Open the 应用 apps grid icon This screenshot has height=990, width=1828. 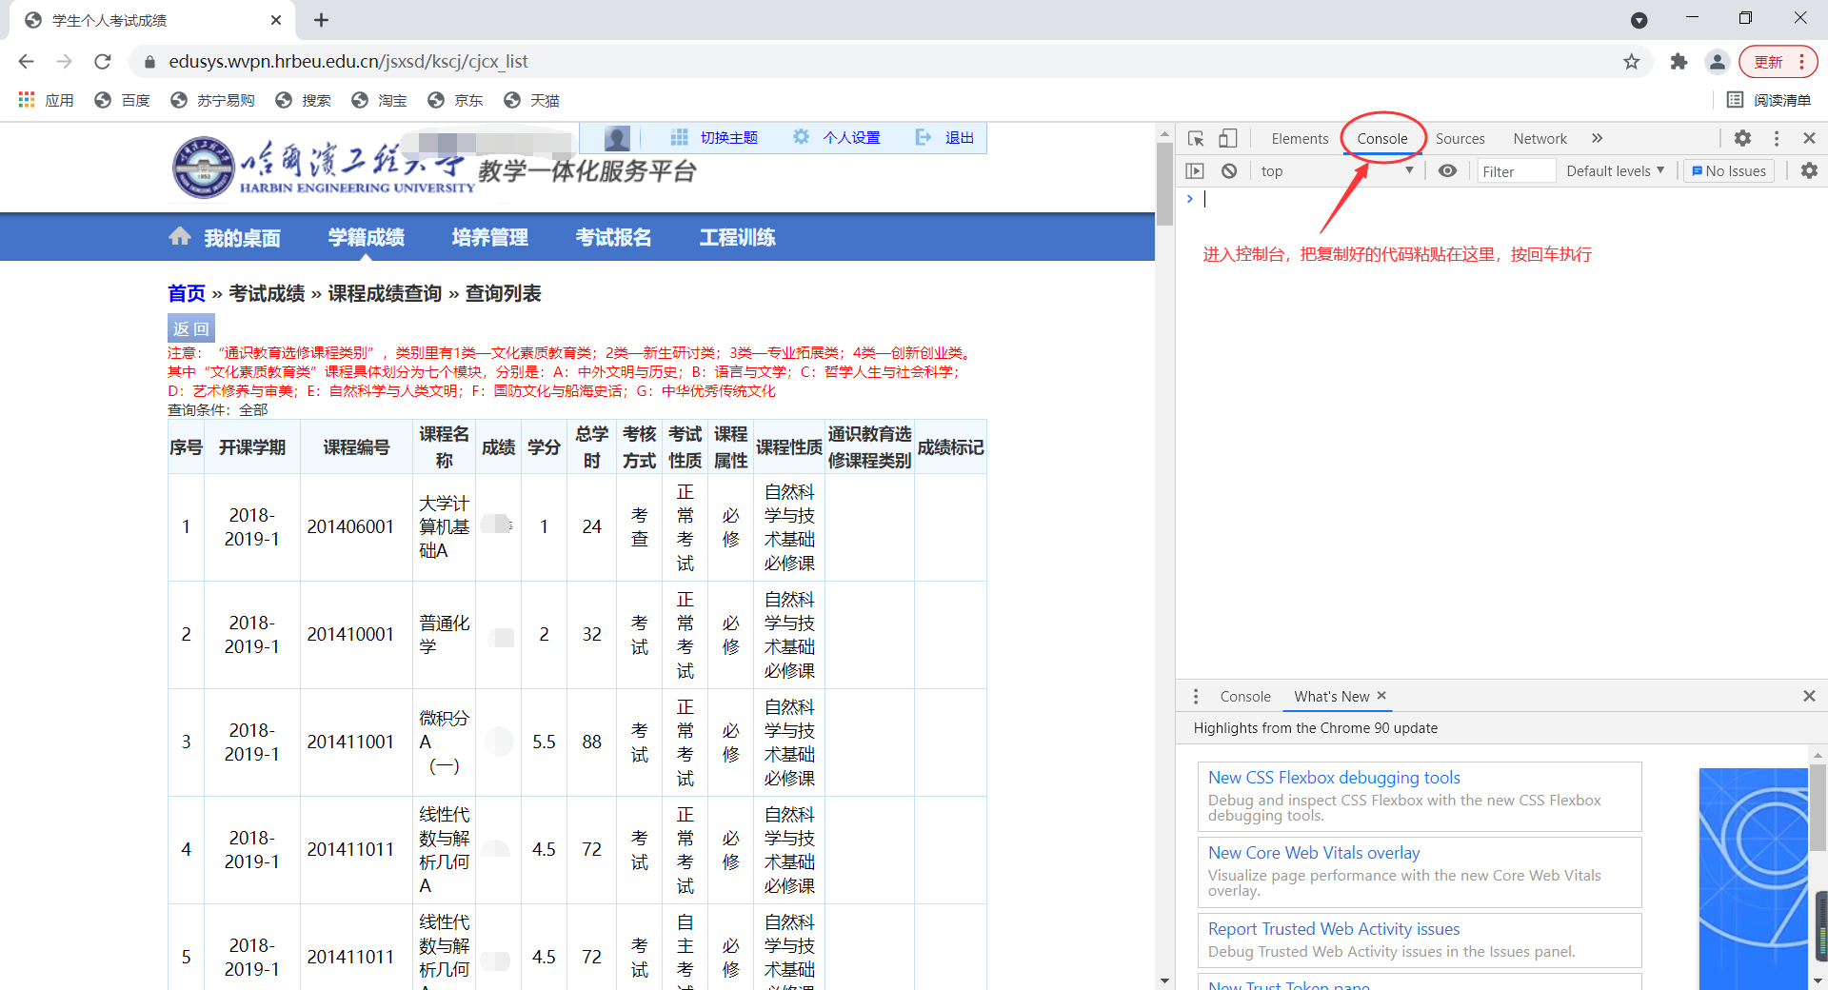[26, 100]
